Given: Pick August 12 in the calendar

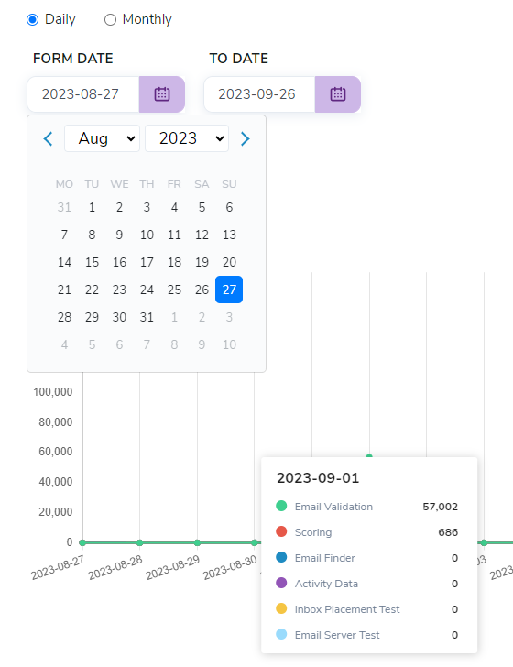Looking at the screenshot, I should 202,235.
